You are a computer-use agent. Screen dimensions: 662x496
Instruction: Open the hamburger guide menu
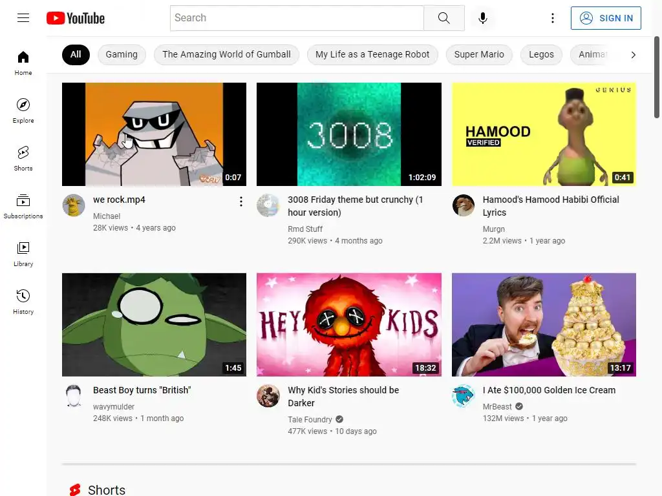click(x=23, y=17)
